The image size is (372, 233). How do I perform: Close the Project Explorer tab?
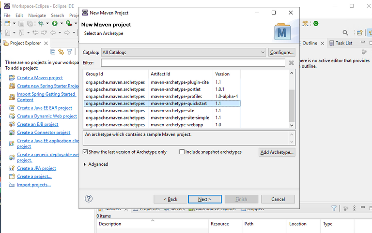pyautogui.click(x=46, y=43)
